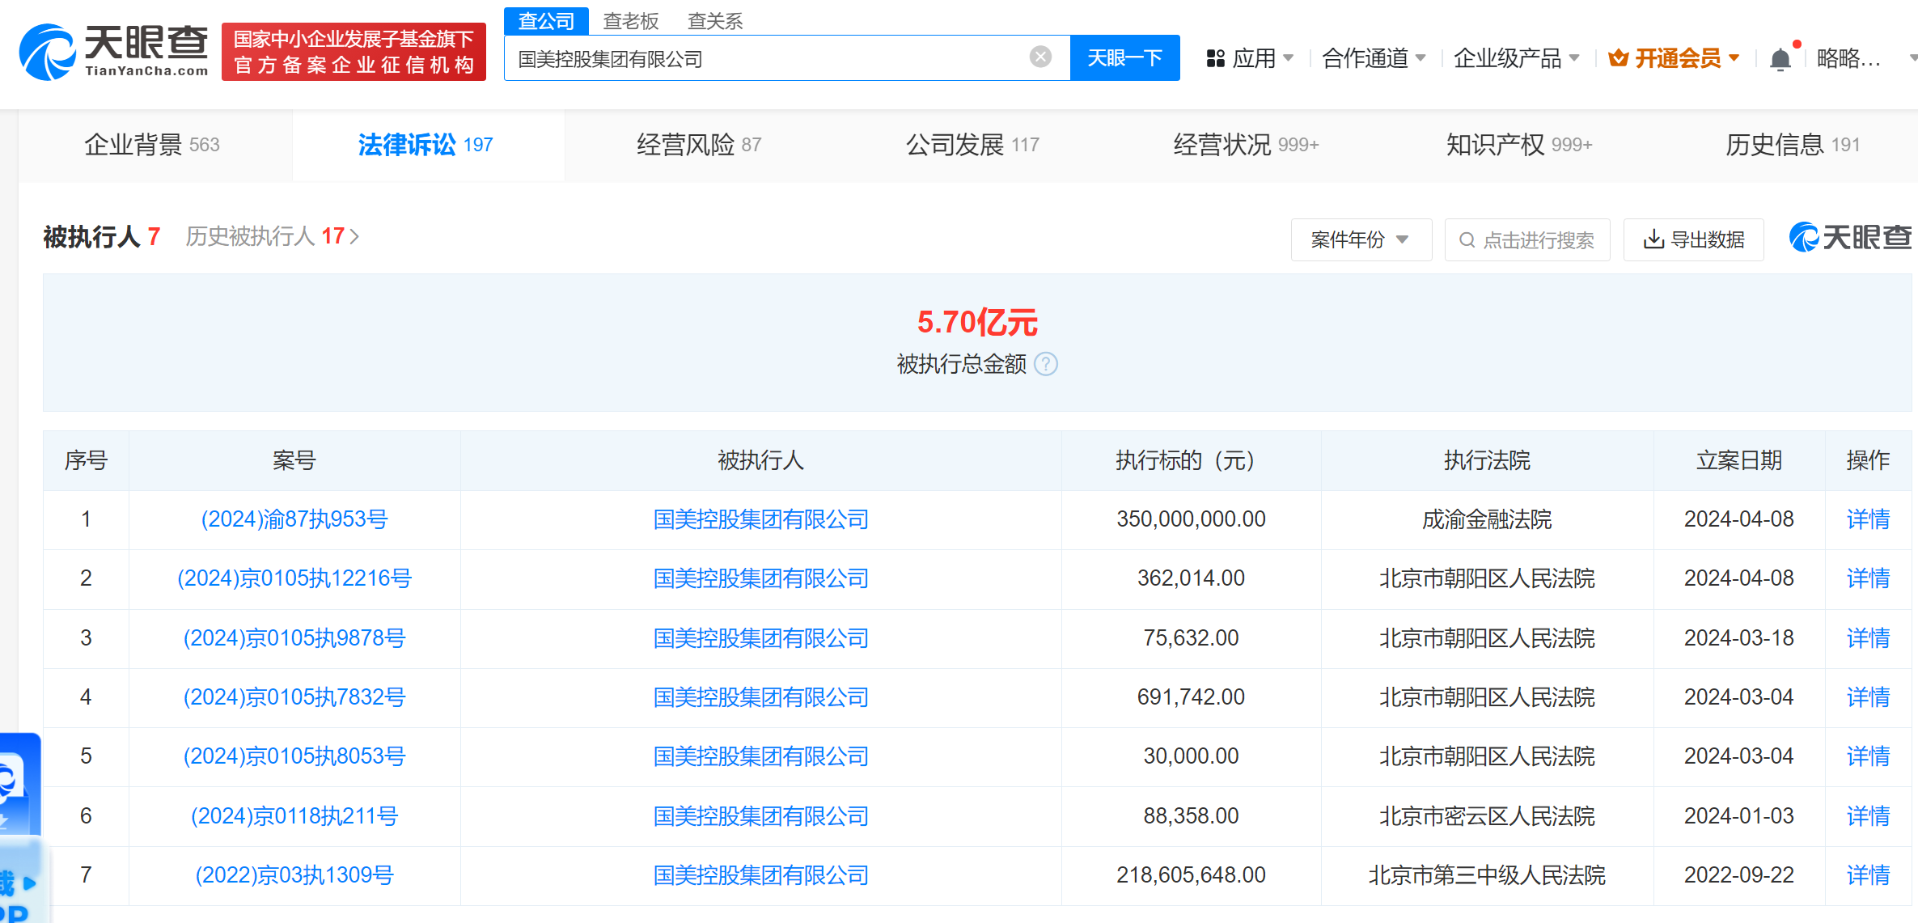Open case (2022)京03执1309号
The width and height of the screenshot is (1918, 923).
294,875
